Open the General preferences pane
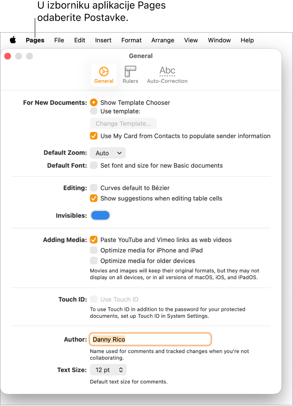293x406 pixels. (x=104, y=75)
